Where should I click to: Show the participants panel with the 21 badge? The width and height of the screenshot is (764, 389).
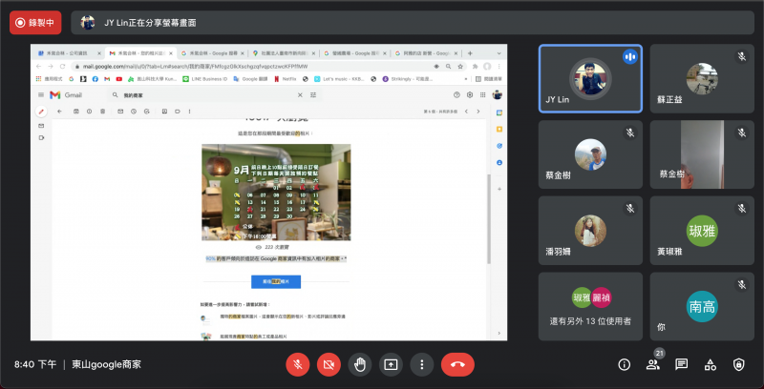[x=653, y=364]
